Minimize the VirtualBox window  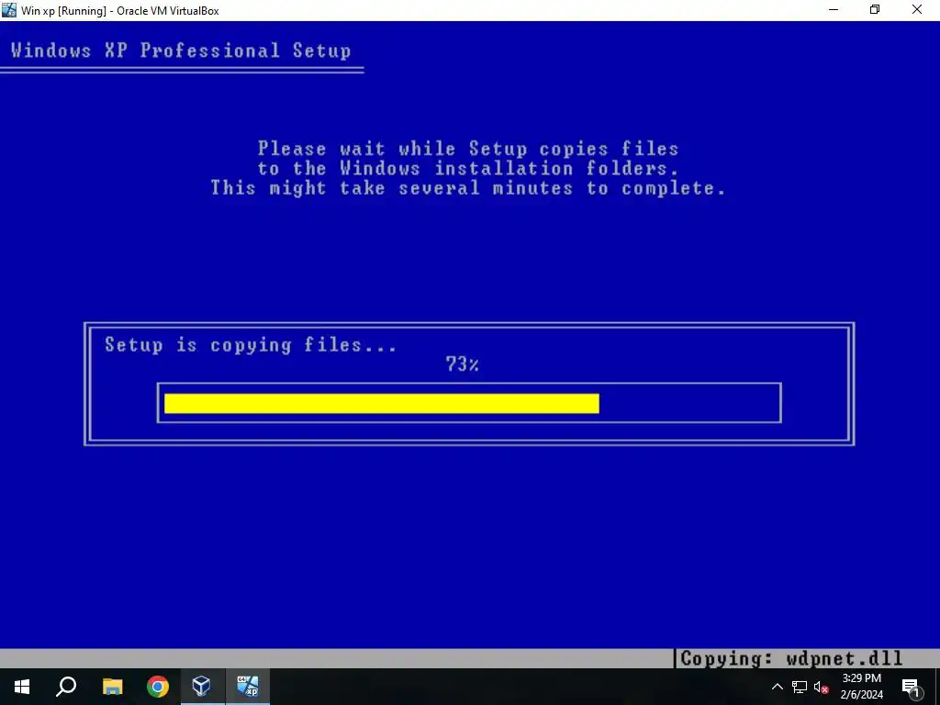coord(834,9)
